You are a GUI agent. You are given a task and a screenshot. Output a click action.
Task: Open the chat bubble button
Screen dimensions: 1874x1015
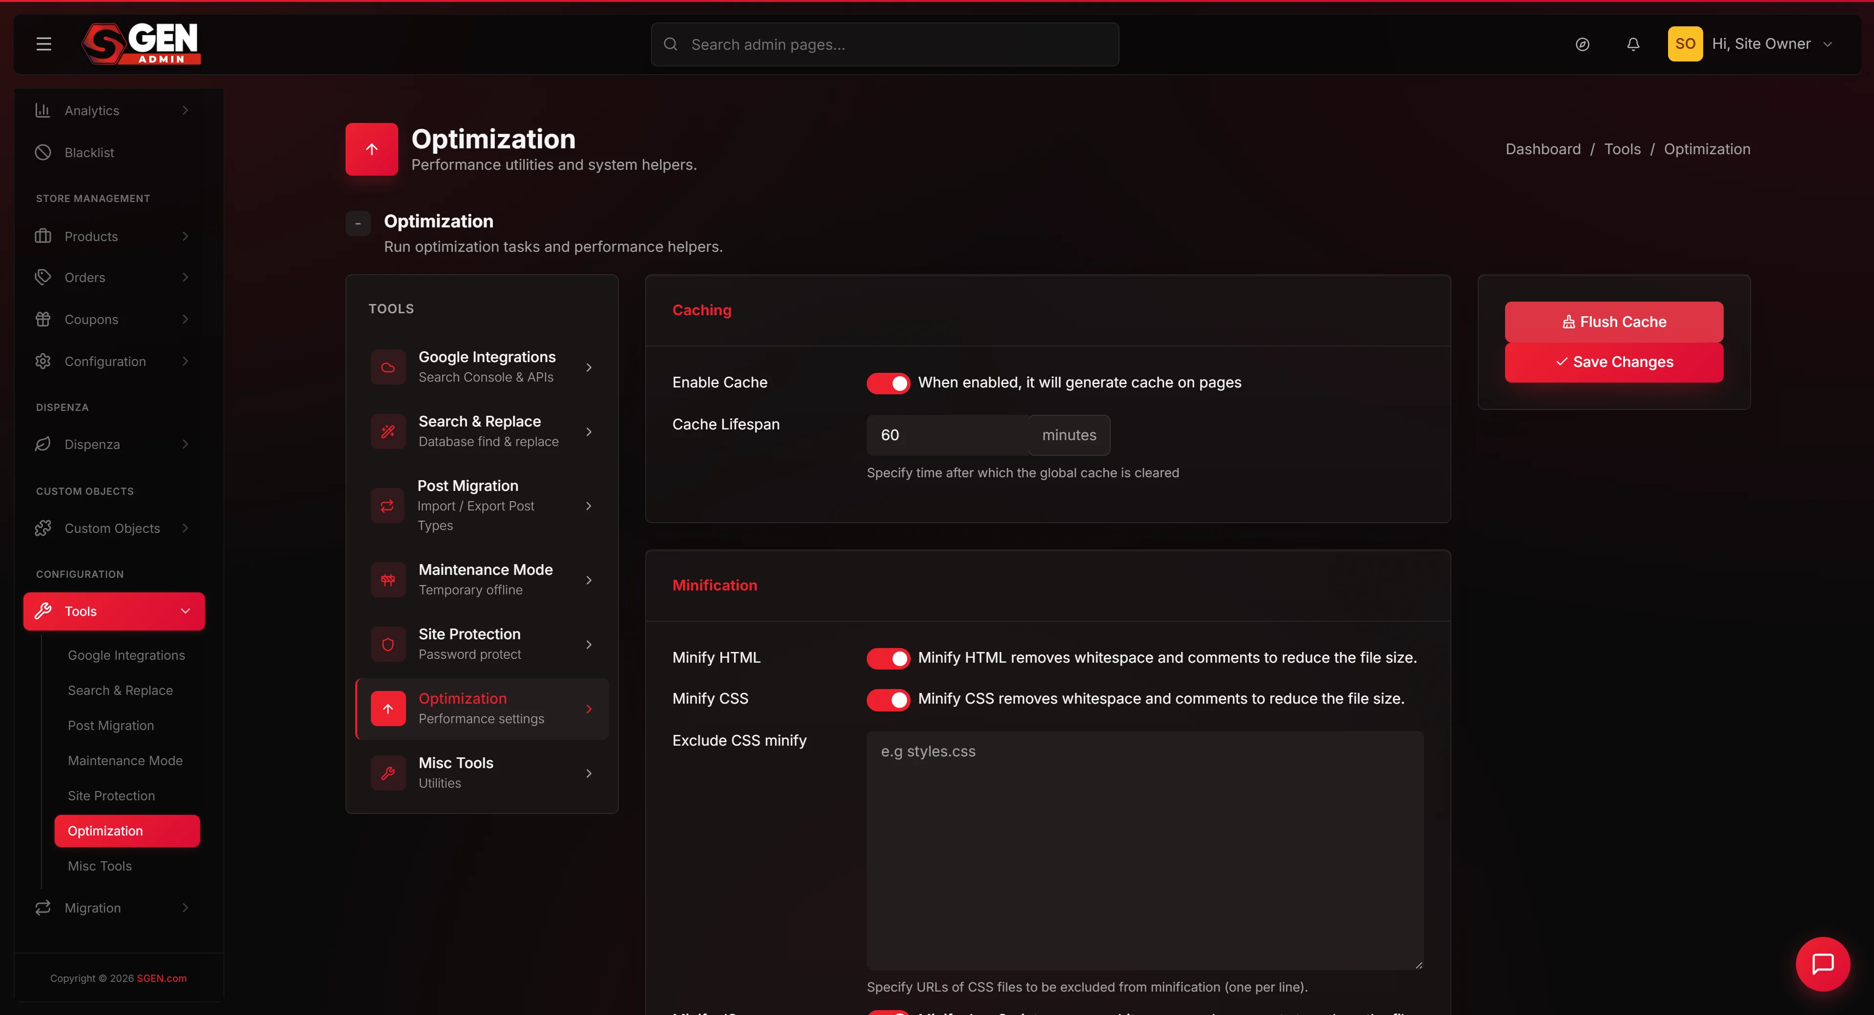pos(1822,964)
